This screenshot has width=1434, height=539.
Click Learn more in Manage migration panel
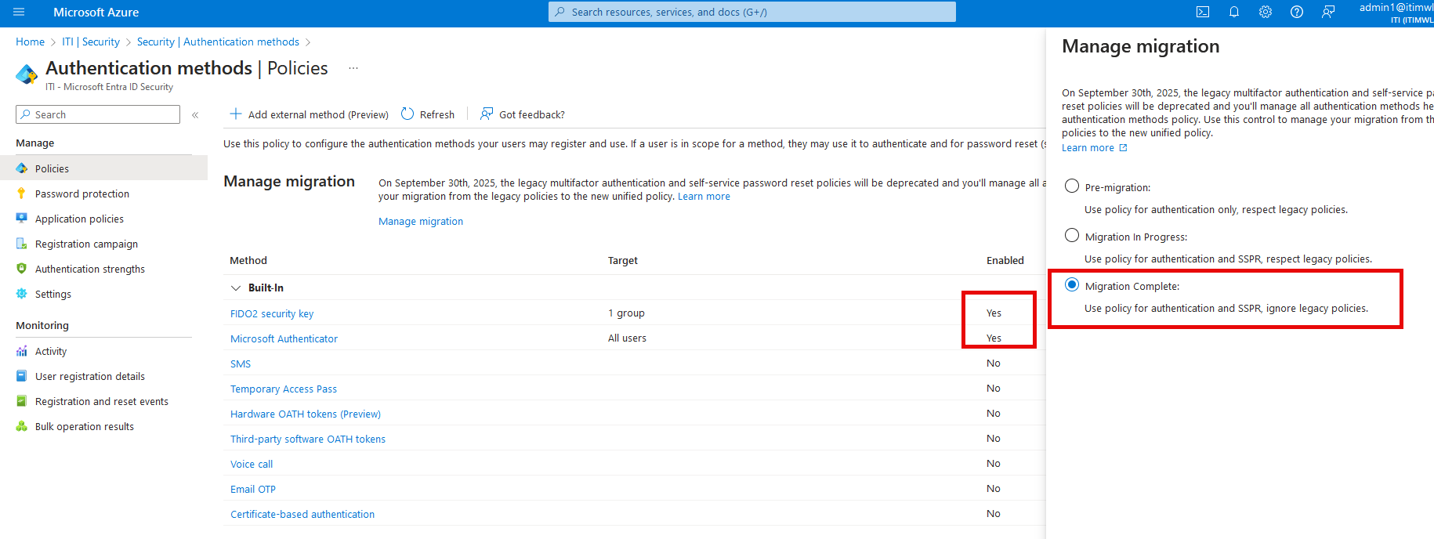point(1088,148)
